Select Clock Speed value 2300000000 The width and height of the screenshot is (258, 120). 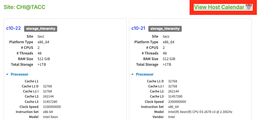coord(177,102)
